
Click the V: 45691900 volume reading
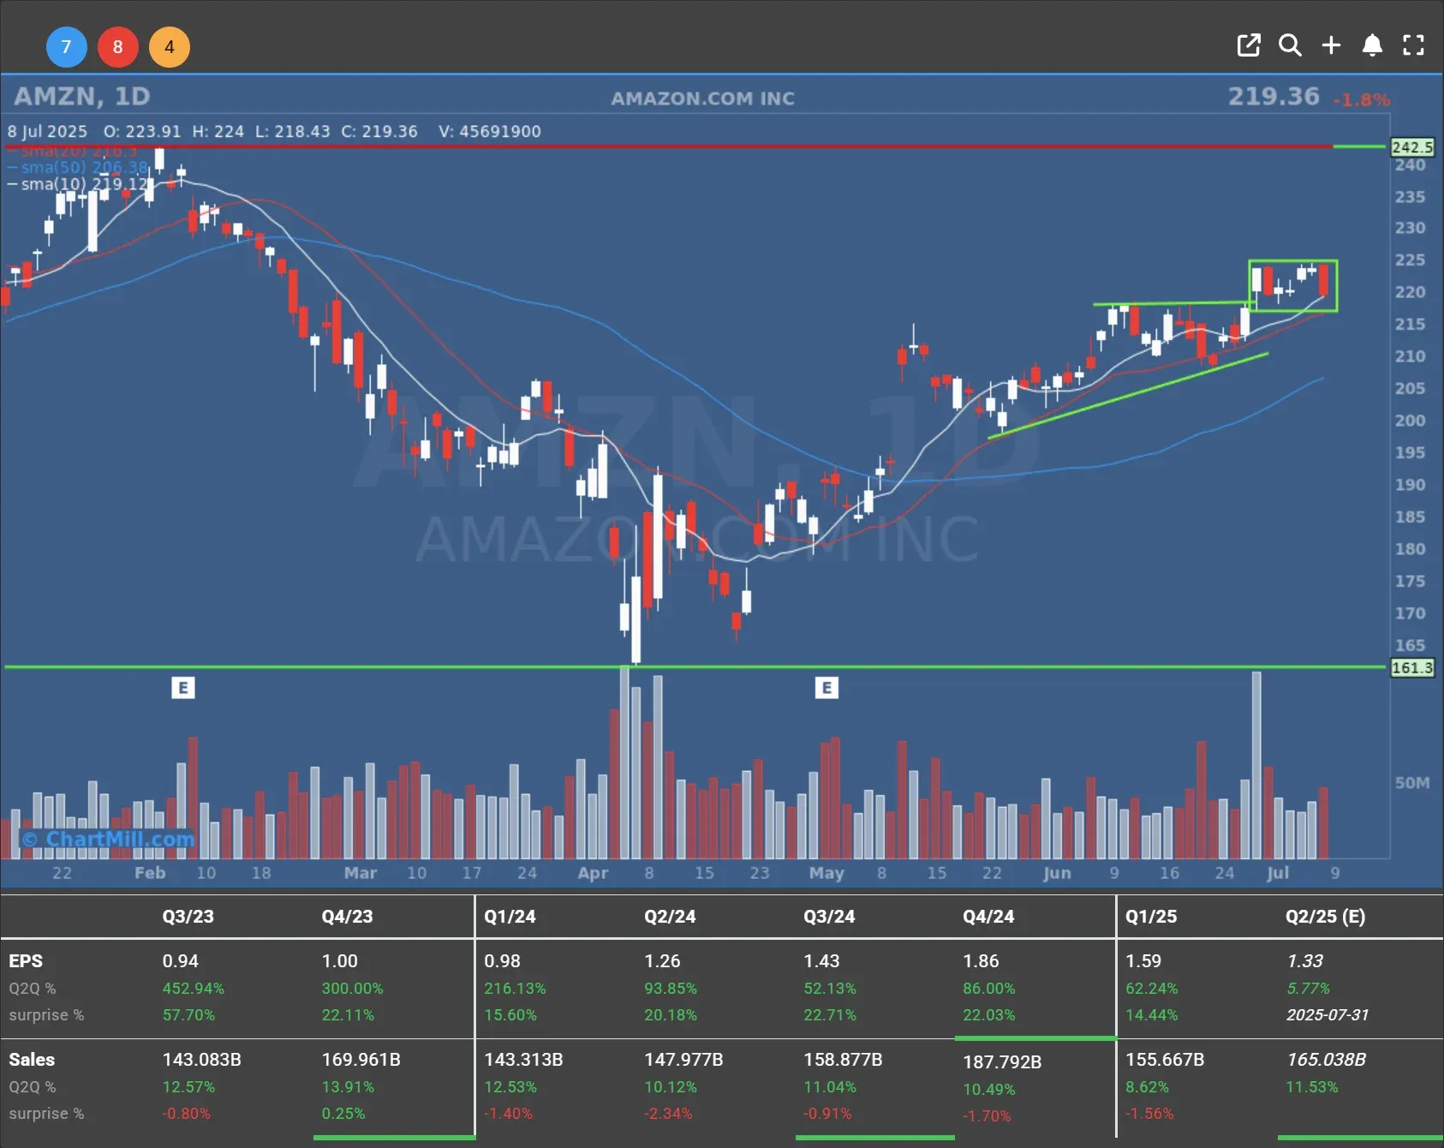tap(490, 131)
